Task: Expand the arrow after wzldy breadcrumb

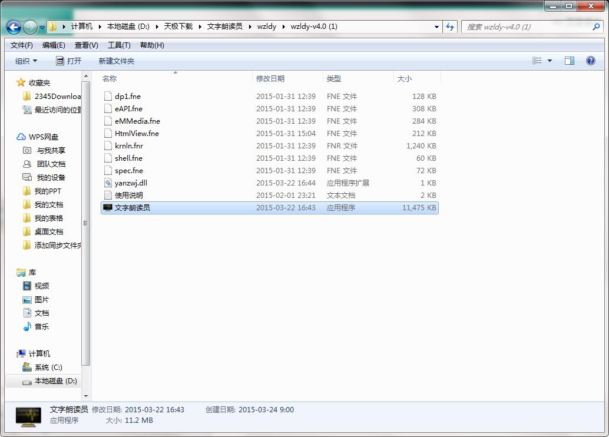Action: click(x=283, y=27)
